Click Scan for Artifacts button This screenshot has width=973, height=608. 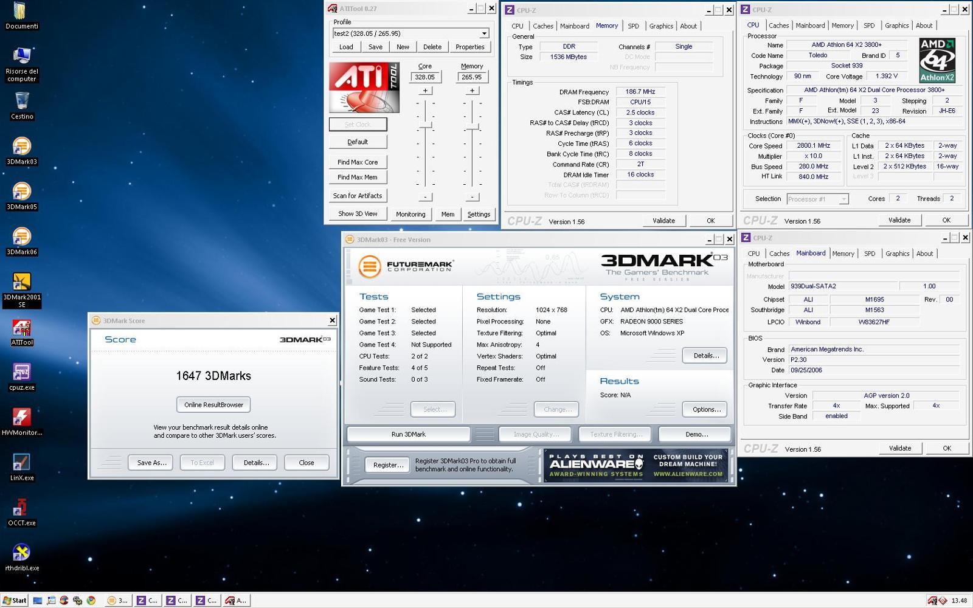(358, 196)
